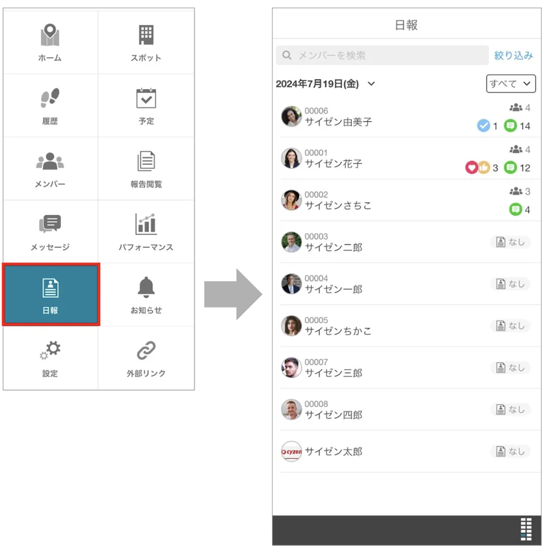Image resolution: width=543 pixels, height=552 pixels.
Task: Open the 報告閲覧 documents icon
Action: [x=146, y=161]
